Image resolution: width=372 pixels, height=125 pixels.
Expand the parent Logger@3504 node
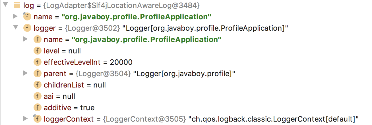(x=26, y=73)
